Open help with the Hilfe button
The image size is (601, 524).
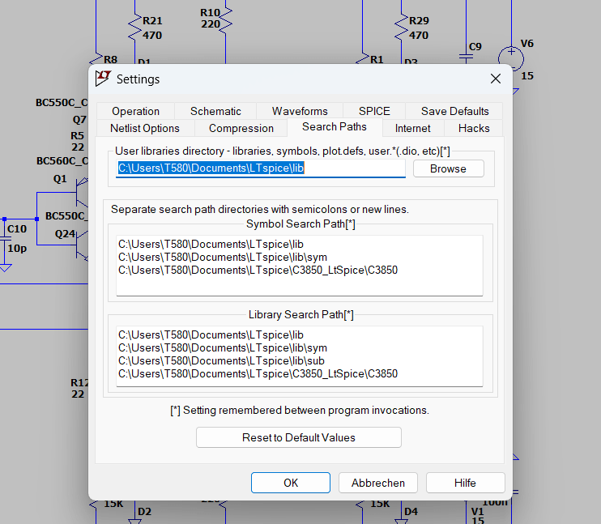pyautogui.click(x=465, y=483)
